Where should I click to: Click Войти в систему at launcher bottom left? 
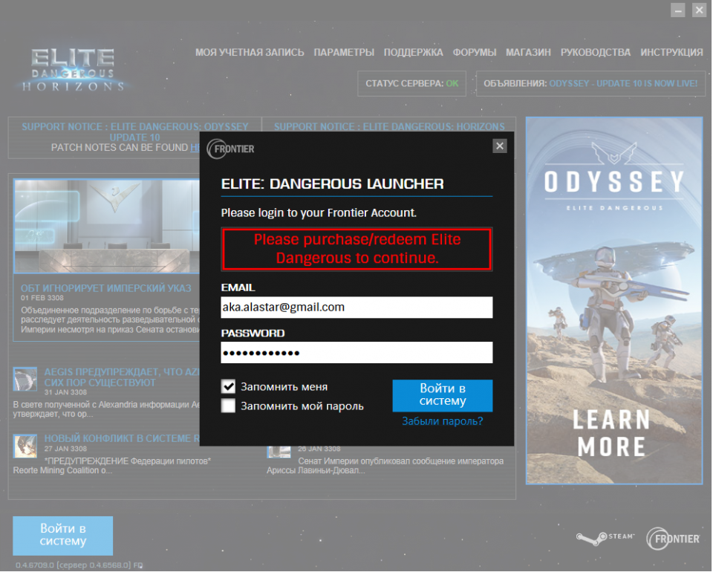click(62, 535)
